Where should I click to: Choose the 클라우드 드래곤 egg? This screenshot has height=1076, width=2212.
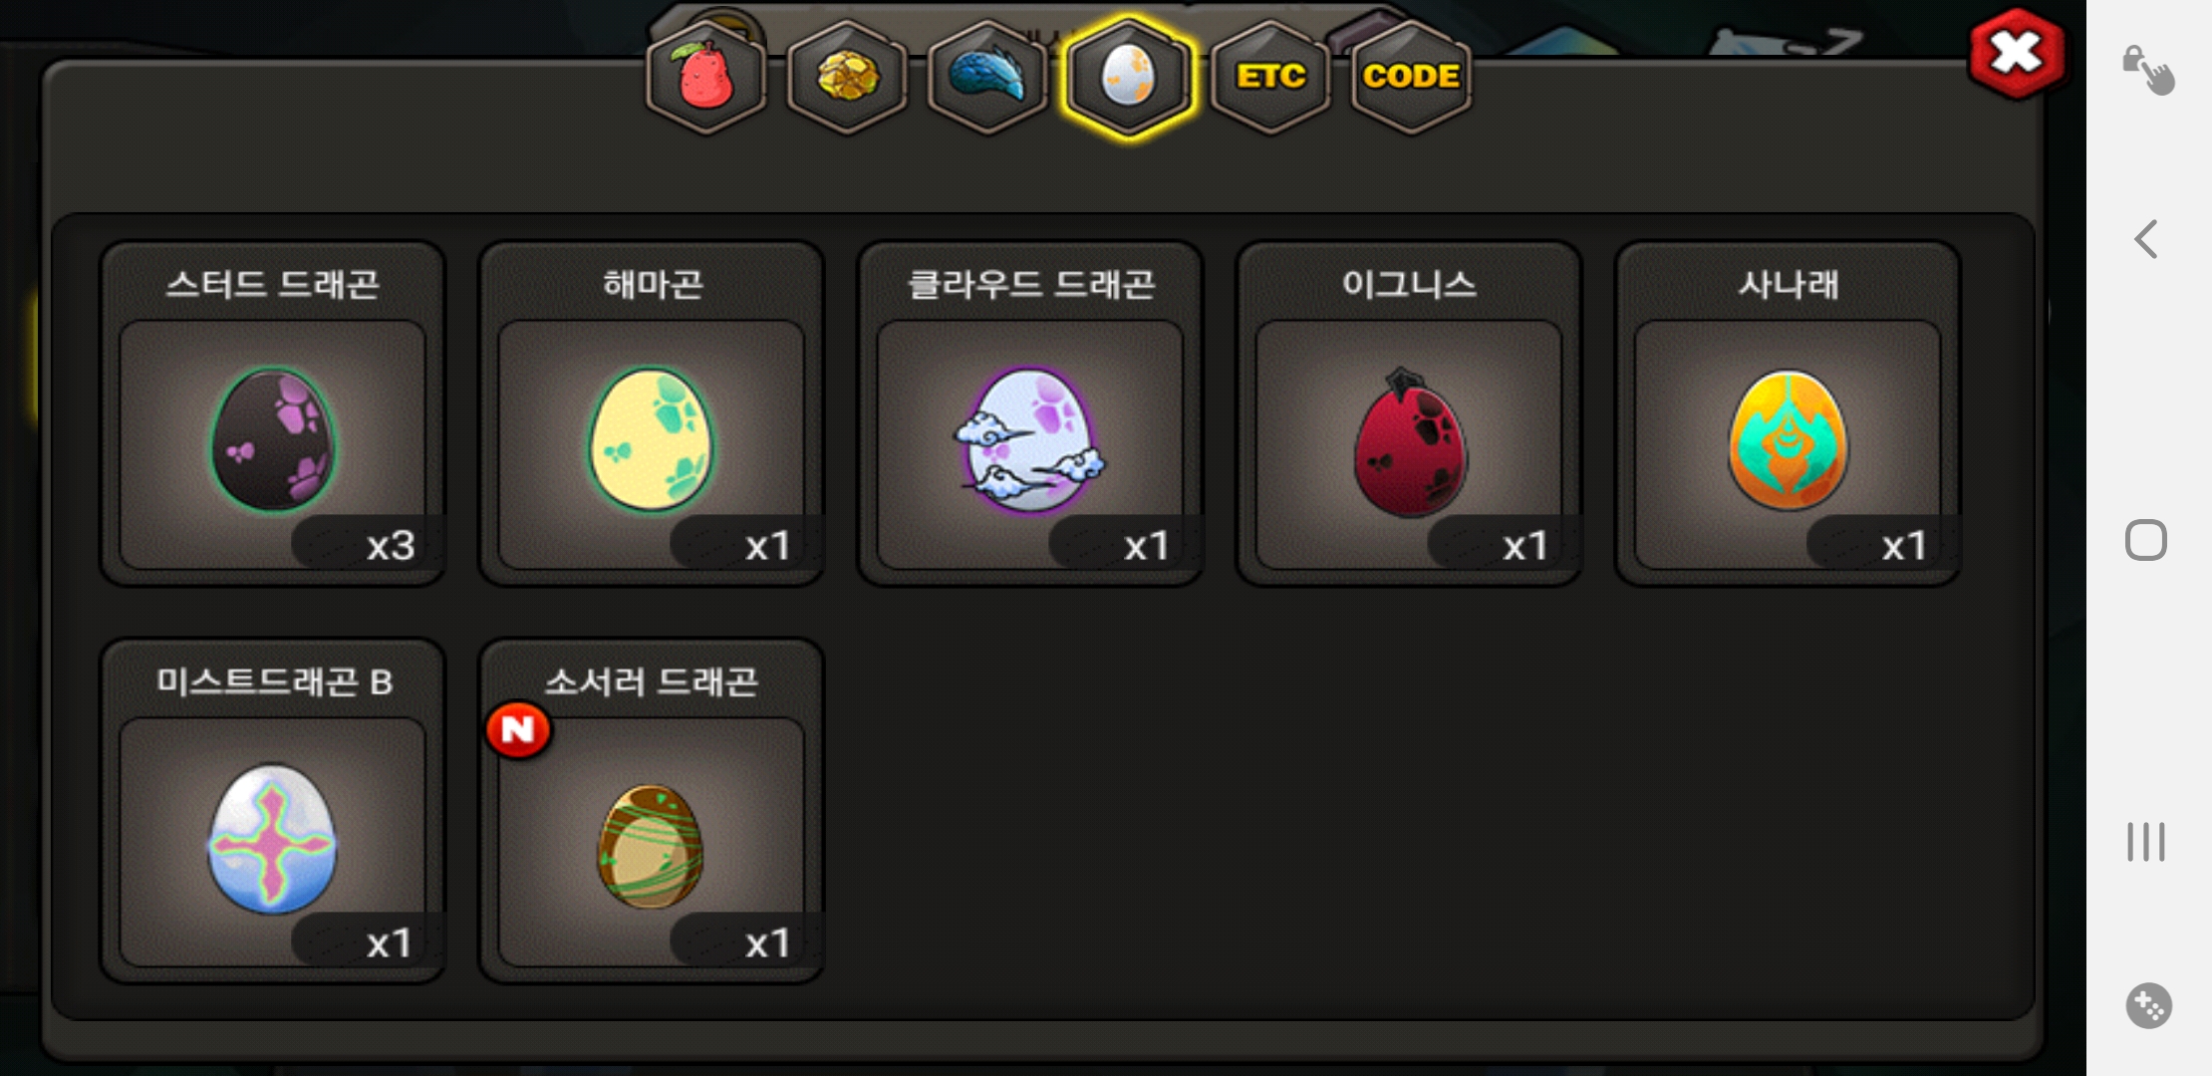pos(1030,413)
